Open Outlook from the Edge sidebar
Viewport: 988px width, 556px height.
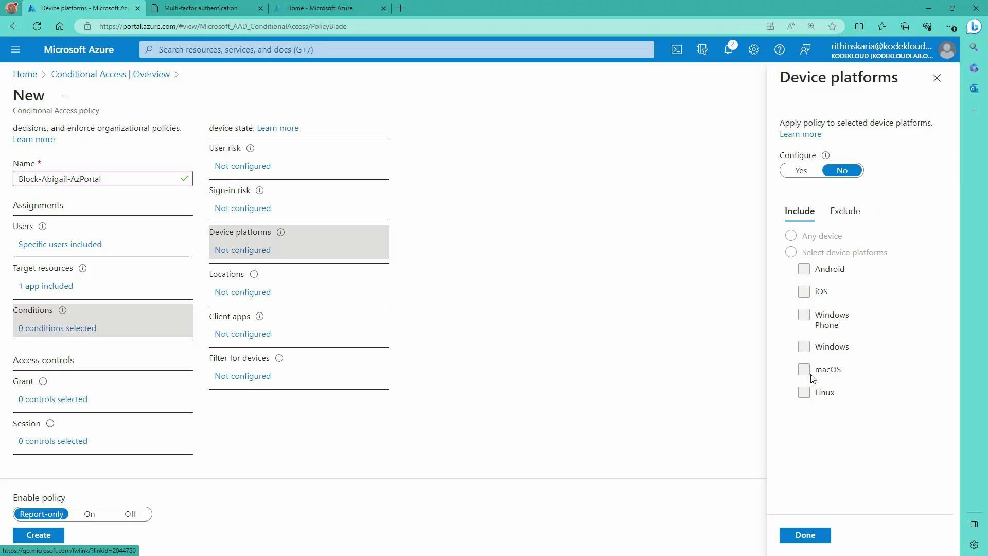974,89
